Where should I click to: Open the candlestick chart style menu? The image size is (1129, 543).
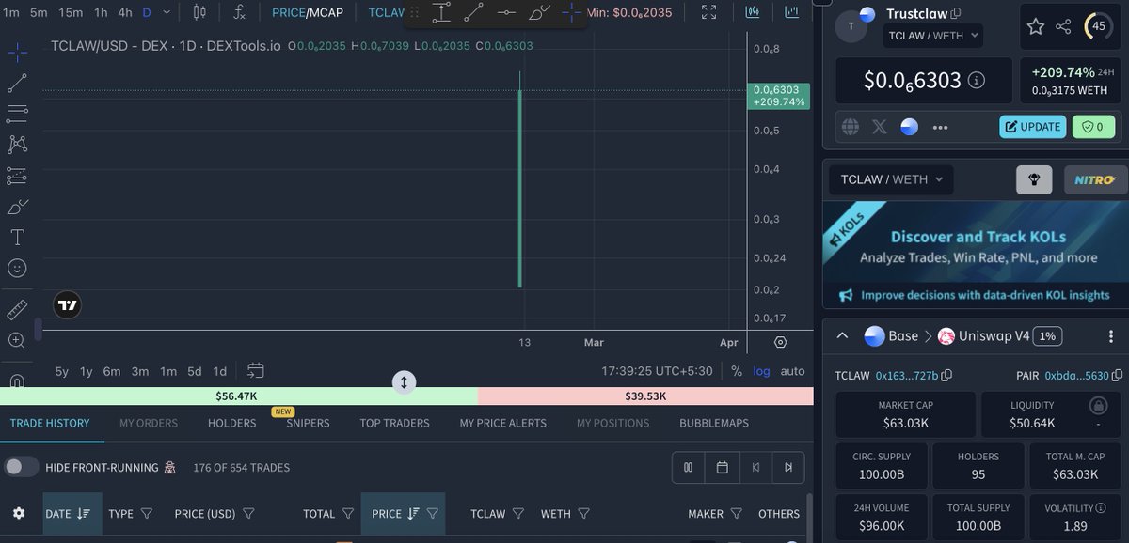tap(199, 13)
